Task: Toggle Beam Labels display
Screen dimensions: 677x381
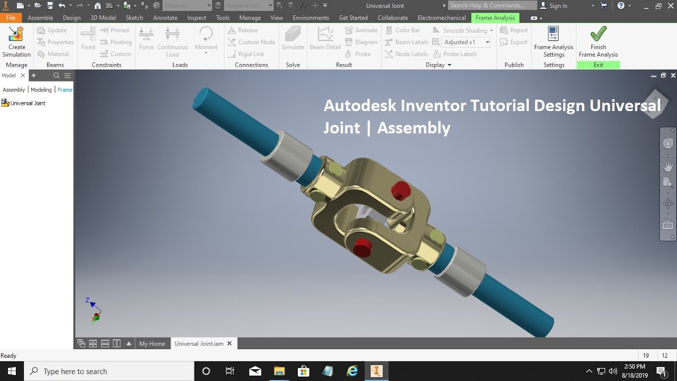Action: (406, 42)
